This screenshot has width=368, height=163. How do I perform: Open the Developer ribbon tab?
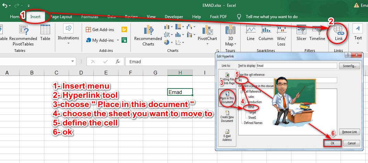coord(174,17)
